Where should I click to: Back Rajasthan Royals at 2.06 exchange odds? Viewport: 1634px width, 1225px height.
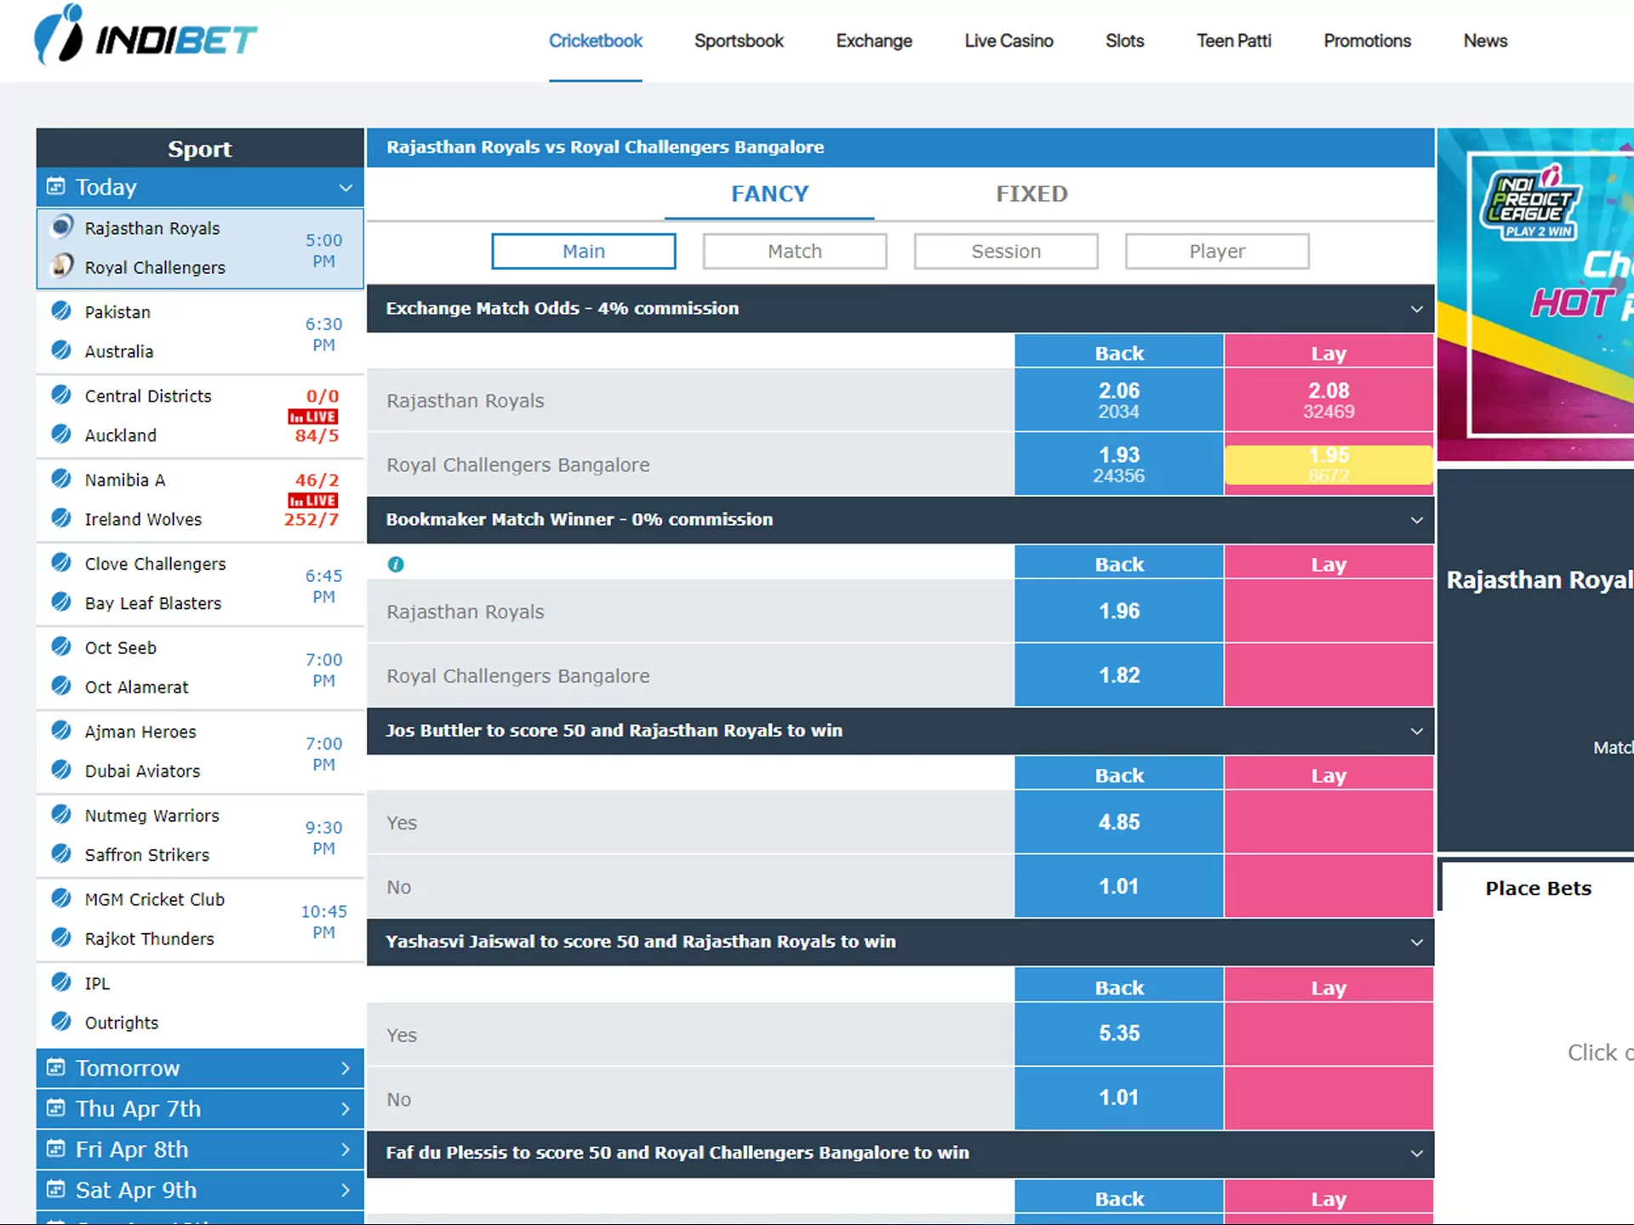coord(1119,400)
